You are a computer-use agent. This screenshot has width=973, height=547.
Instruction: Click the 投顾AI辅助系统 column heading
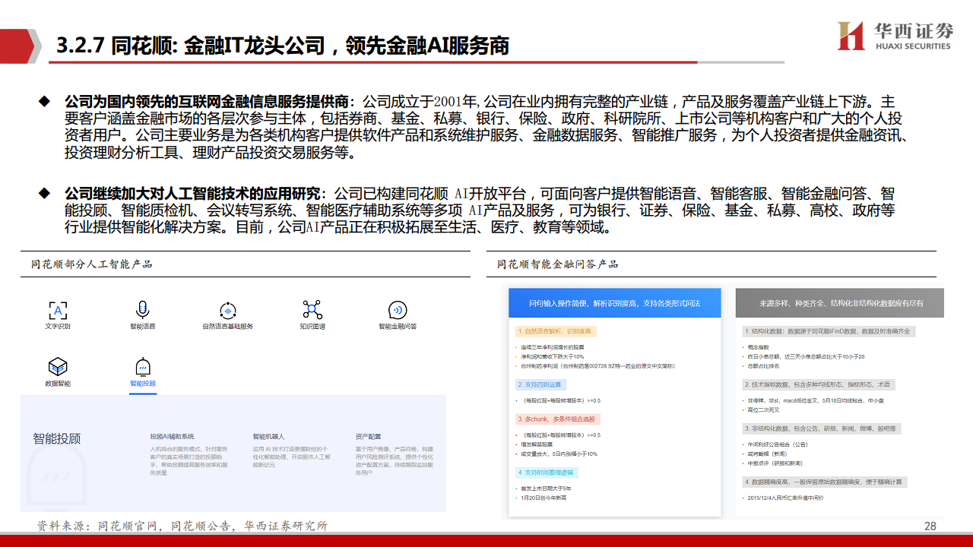point(172,437)
